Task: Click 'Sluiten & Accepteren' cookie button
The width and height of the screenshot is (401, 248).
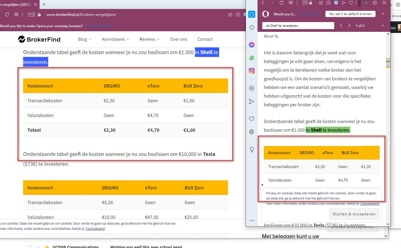Action: [x=354, y=214]
